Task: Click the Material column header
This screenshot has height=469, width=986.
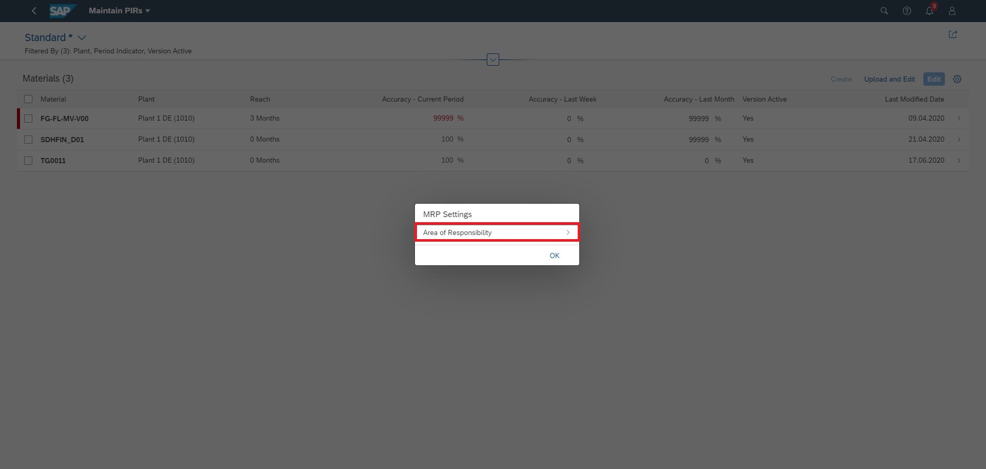Action: (53, 99)
